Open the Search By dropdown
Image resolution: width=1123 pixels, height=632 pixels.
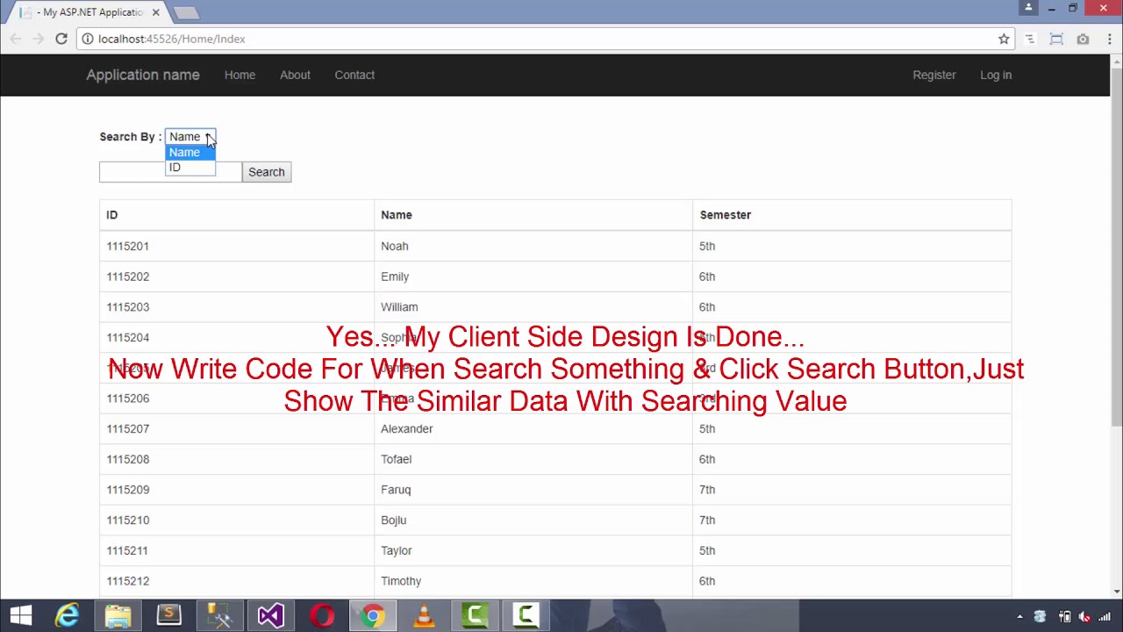click(x=190, y=137)
